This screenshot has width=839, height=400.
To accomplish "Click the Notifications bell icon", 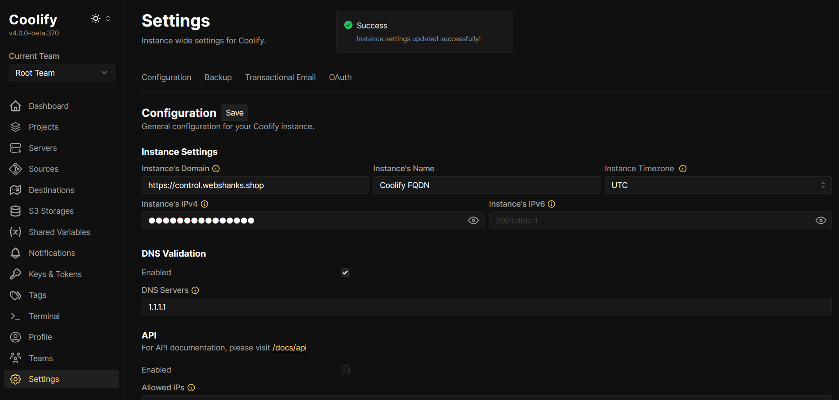I will 15,253.
